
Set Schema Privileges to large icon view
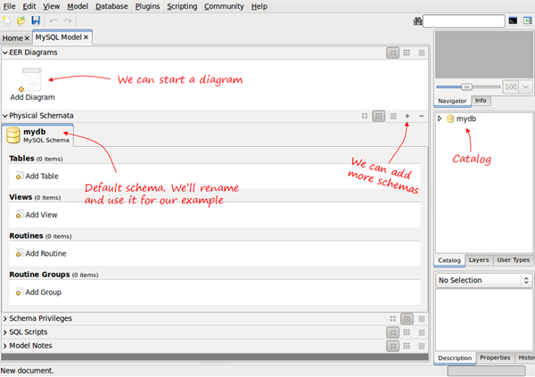pos(392,319)
